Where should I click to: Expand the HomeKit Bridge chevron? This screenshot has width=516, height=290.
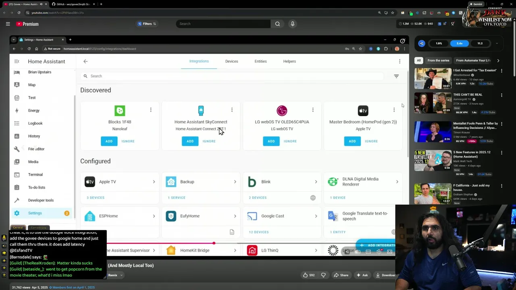[235, 250]
